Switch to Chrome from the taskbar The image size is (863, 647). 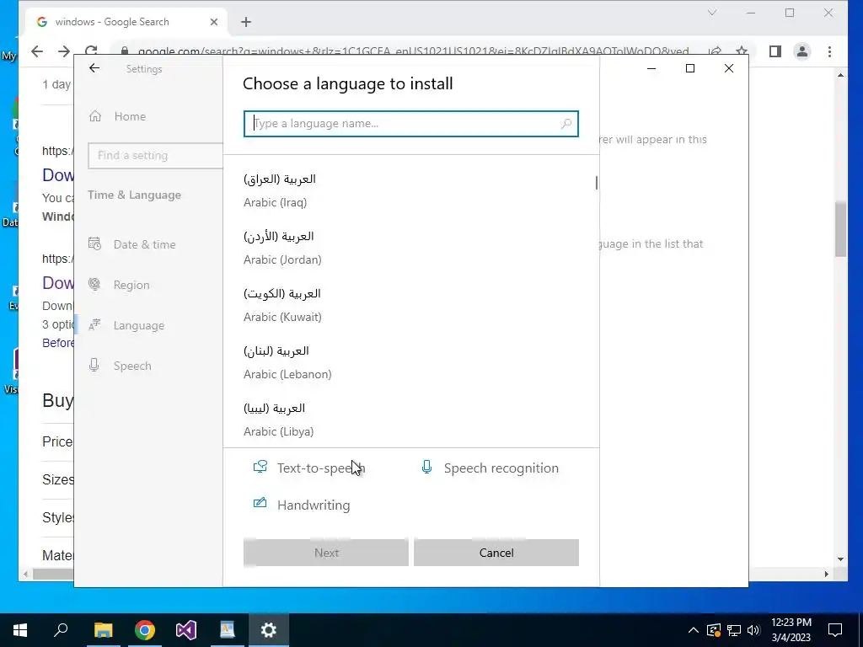click(145, 630)
